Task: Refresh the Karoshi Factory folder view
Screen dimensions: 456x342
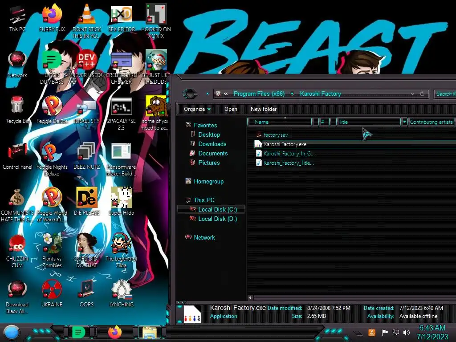Action: click(x=422, y=94)
